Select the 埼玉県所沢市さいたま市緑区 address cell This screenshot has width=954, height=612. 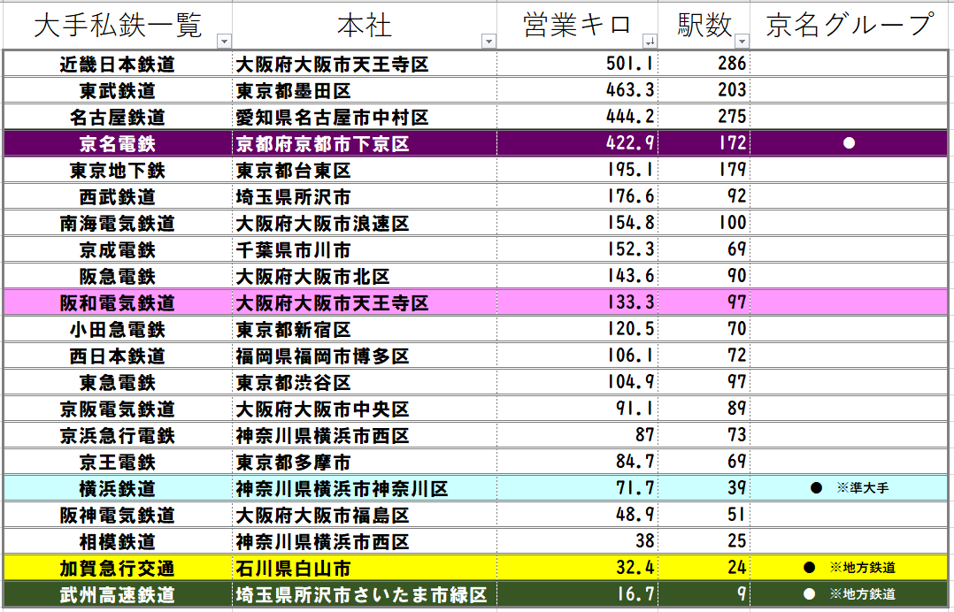(361, 594)
